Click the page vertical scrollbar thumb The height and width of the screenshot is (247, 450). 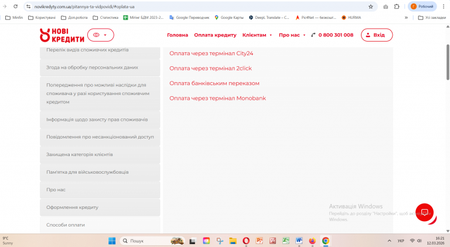(x=448, y=62)
